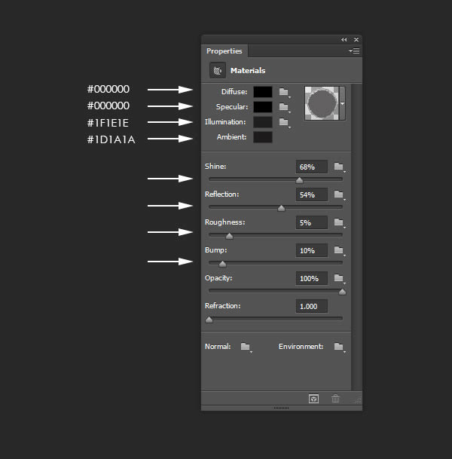Click the Shine 68% value field
Screen dimensions: 452x459
coord(312,167)
